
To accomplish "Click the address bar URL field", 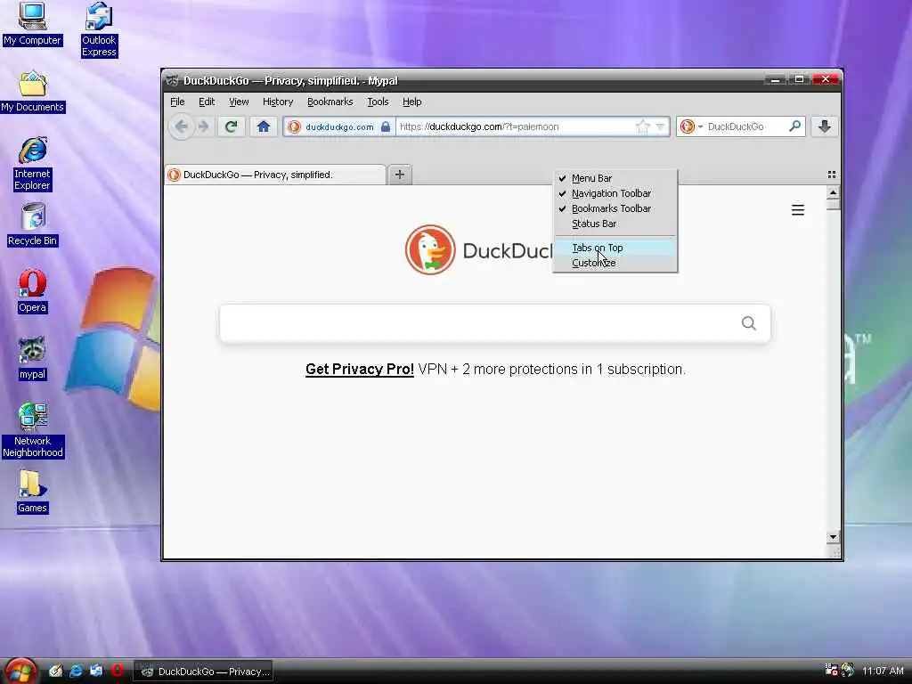I will [x=515, y=126].
